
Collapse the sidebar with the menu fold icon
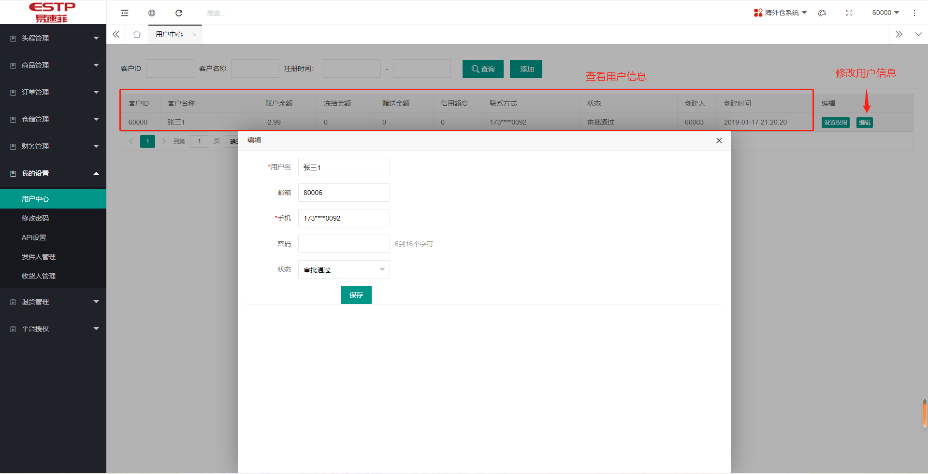click(x=125, y=13)
